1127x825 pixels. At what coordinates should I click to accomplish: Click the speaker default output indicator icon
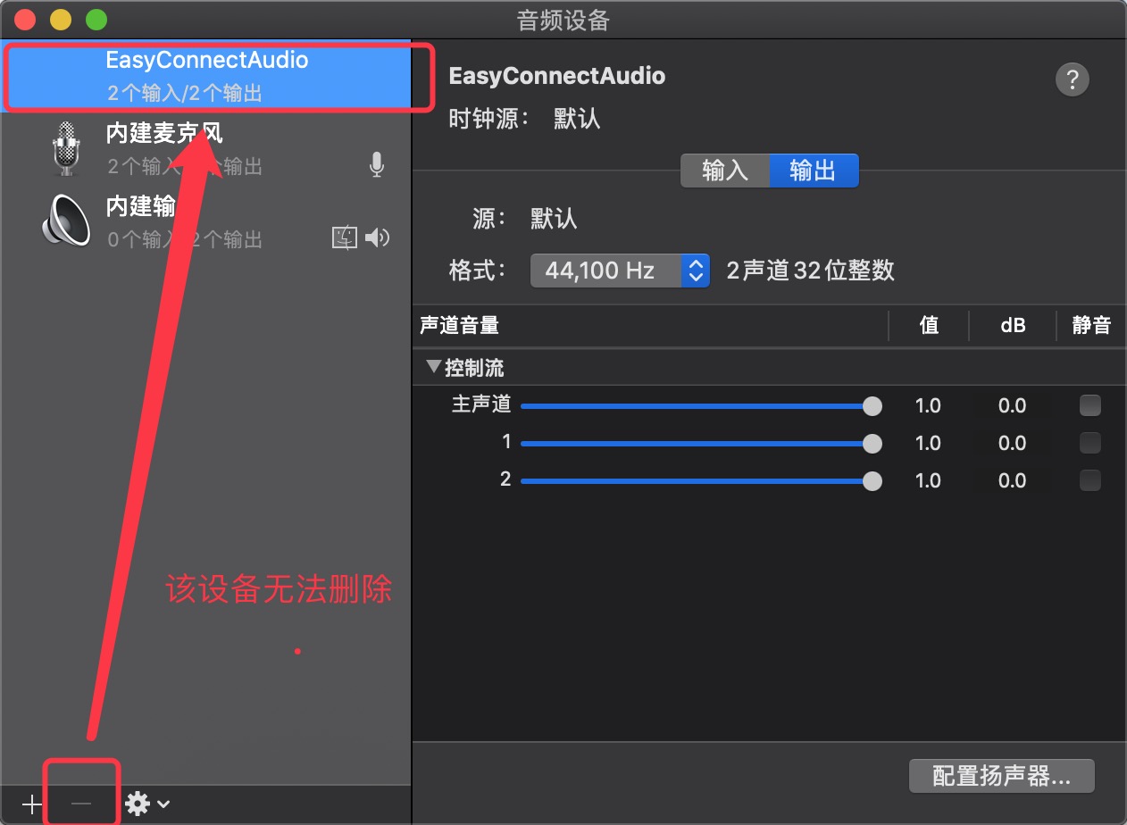[378, 237]
